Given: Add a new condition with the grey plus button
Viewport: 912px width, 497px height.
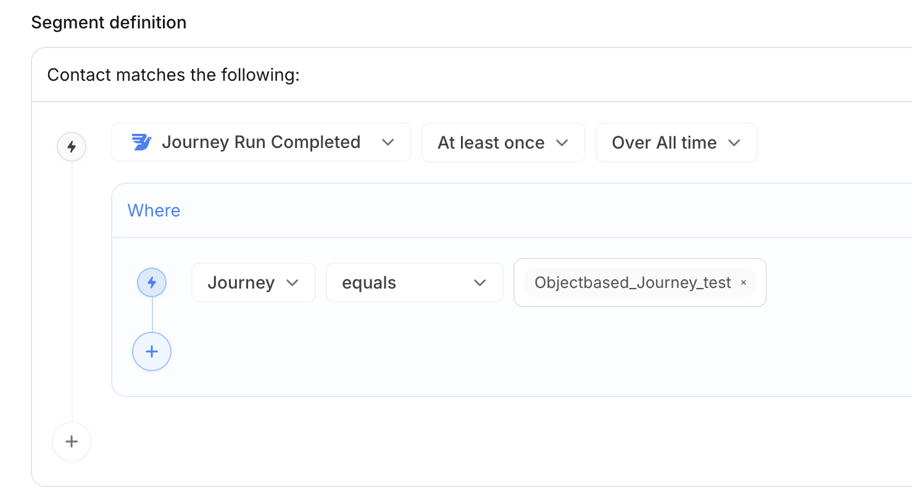Looking at the screenshot, I should click(72, 442).
